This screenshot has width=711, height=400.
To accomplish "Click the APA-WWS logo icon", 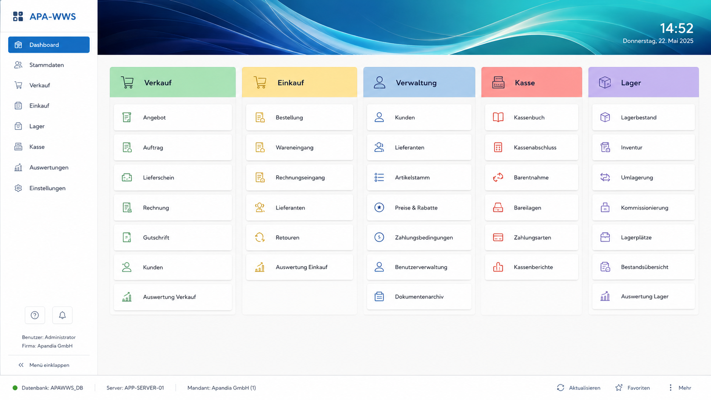I will point(18,17).
